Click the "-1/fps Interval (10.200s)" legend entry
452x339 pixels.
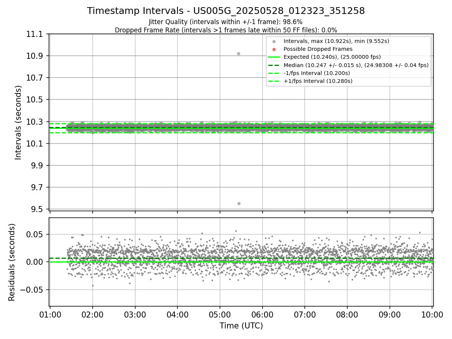[316, 73]
